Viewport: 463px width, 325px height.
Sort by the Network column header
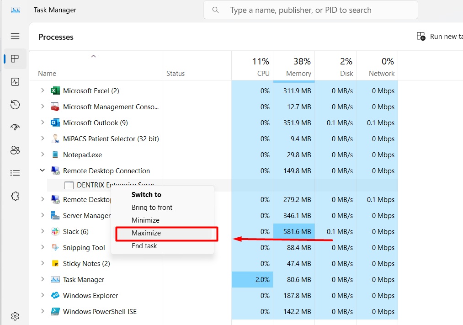click(378, 65)
